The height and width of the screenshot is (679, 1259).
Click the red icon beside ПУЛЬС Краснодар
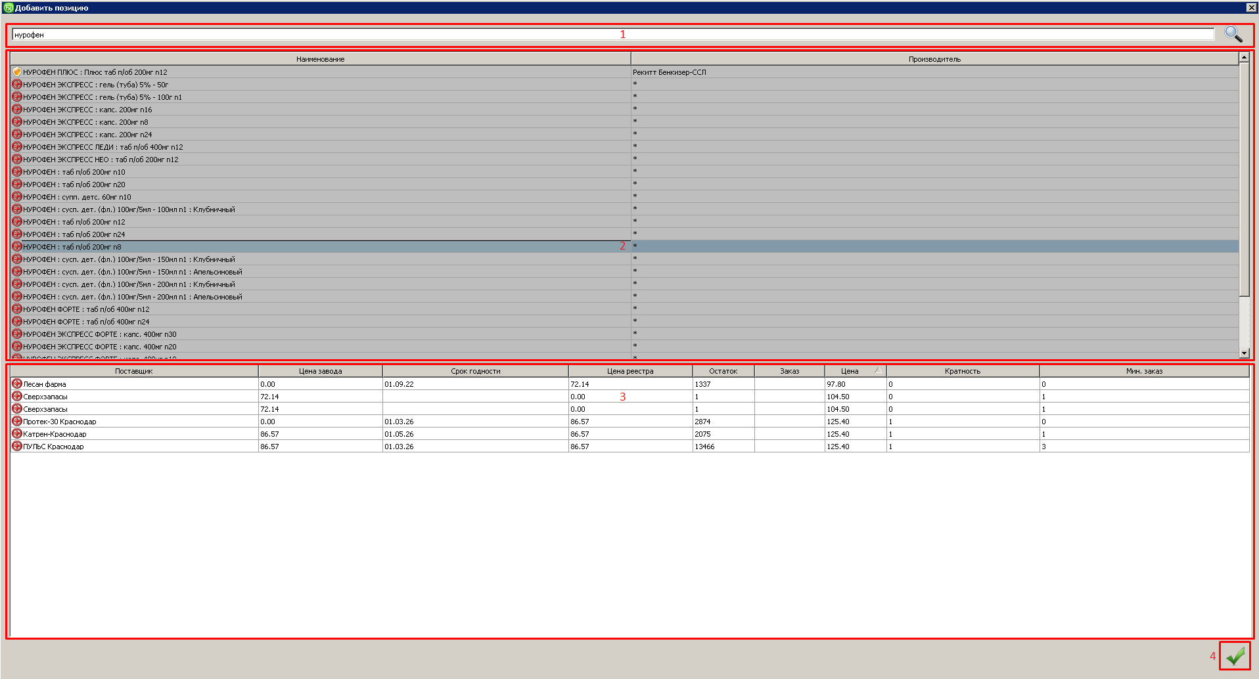click(x=17, y=447)
